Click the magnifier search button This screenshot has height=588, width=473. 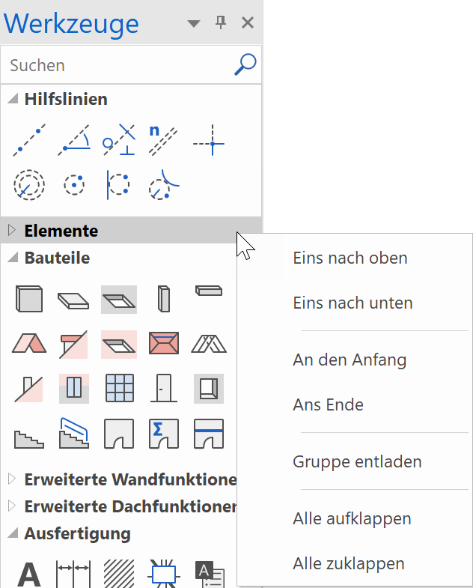point(245,64)
